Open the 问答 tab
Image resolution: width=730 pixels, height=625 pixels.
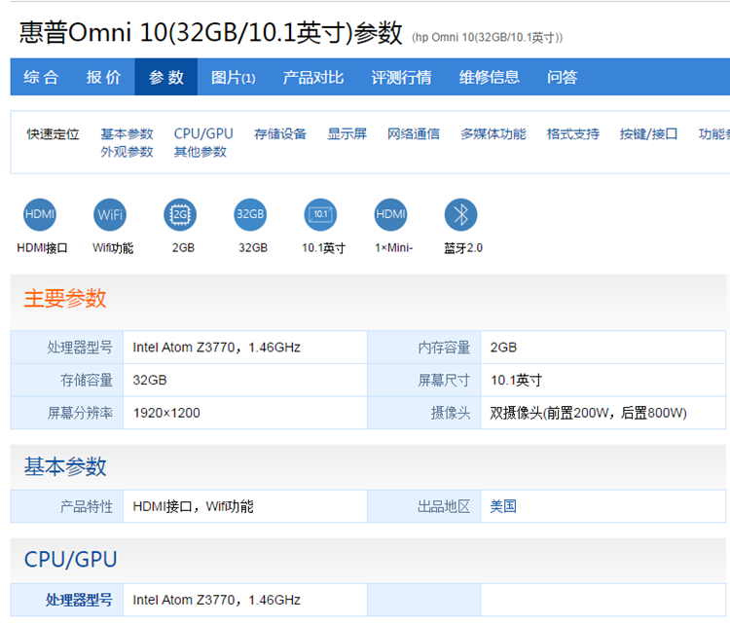click(x=563, y=77)
